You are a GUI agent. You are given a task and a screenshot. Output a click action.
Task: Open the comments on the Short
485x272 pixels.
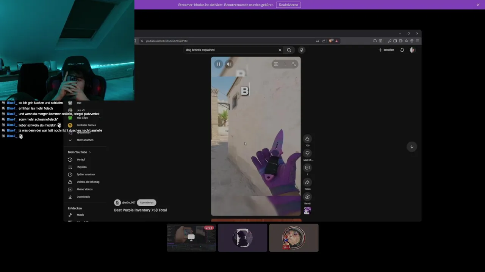click(x=307, y=168)
